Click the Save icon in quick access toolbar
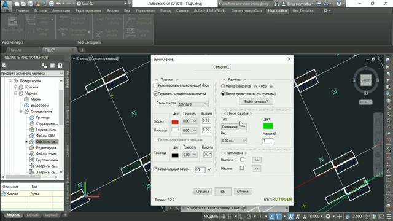The width and height of the screenshot is (393, 221). click(x=31, y=4)
